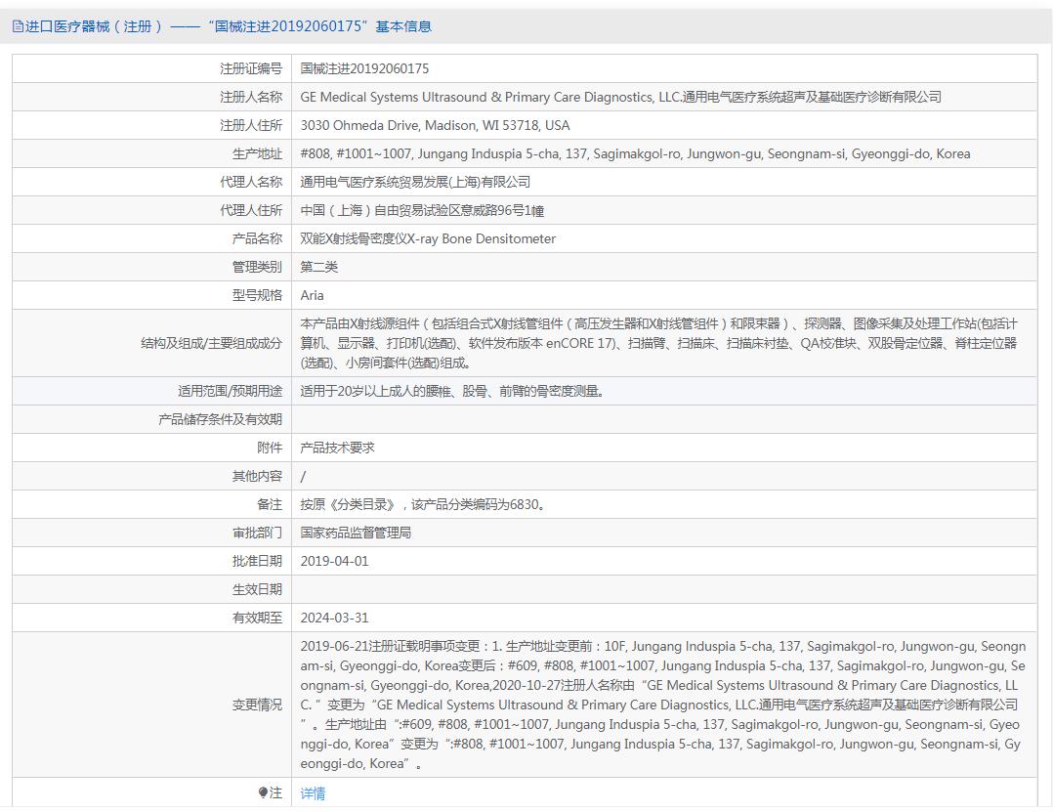The width and height of the screenshot is (1053, 812).
Task: Select the 生效日期 label
Action: [x=257, y=589]
